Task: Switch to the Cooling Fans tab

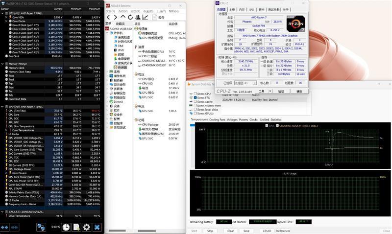Action: click(x=217, y=119)
